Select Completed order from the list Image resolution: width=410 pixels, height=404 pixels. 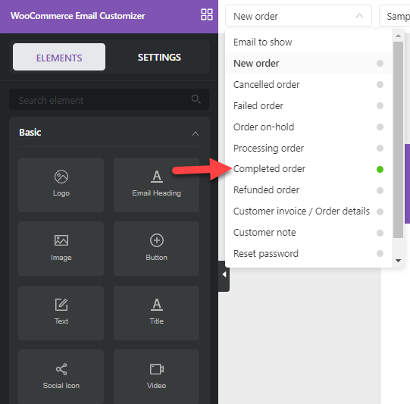308,169
